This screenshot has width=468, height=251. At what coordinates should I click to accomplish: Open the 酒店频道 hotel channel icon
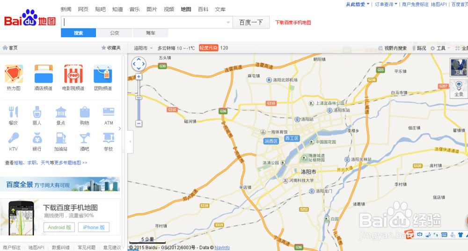click(x=44, y=74)
